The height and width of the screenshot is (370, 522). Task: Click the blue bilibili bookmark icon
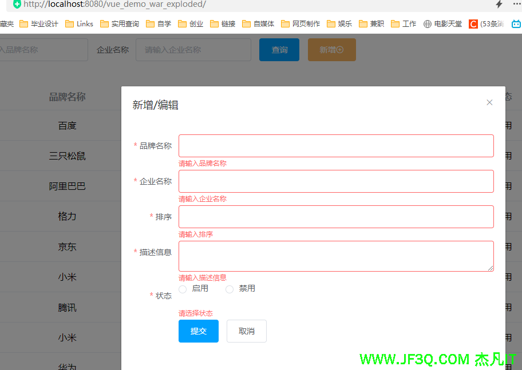(x=516, y=24)
